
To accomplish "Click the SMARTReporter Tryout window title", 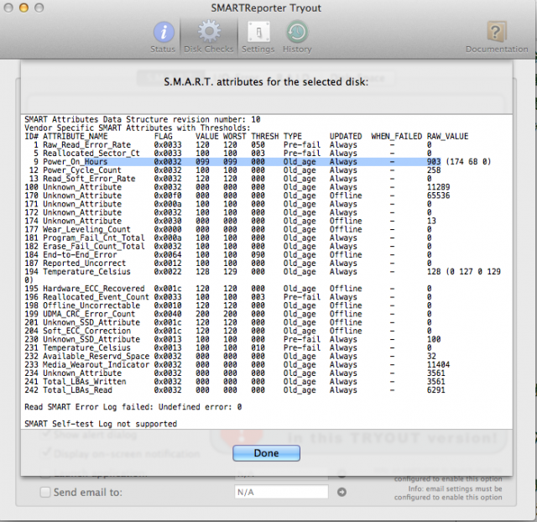I will click(266, 8).
